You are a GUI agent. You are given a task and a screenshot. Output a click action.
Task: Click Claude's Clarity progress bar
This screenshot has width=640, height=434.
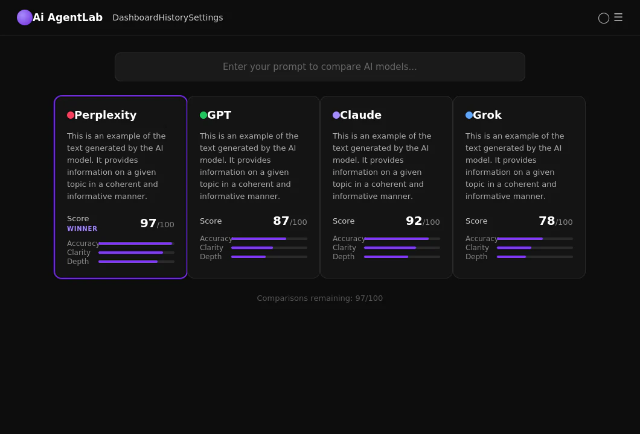point(402,248)
